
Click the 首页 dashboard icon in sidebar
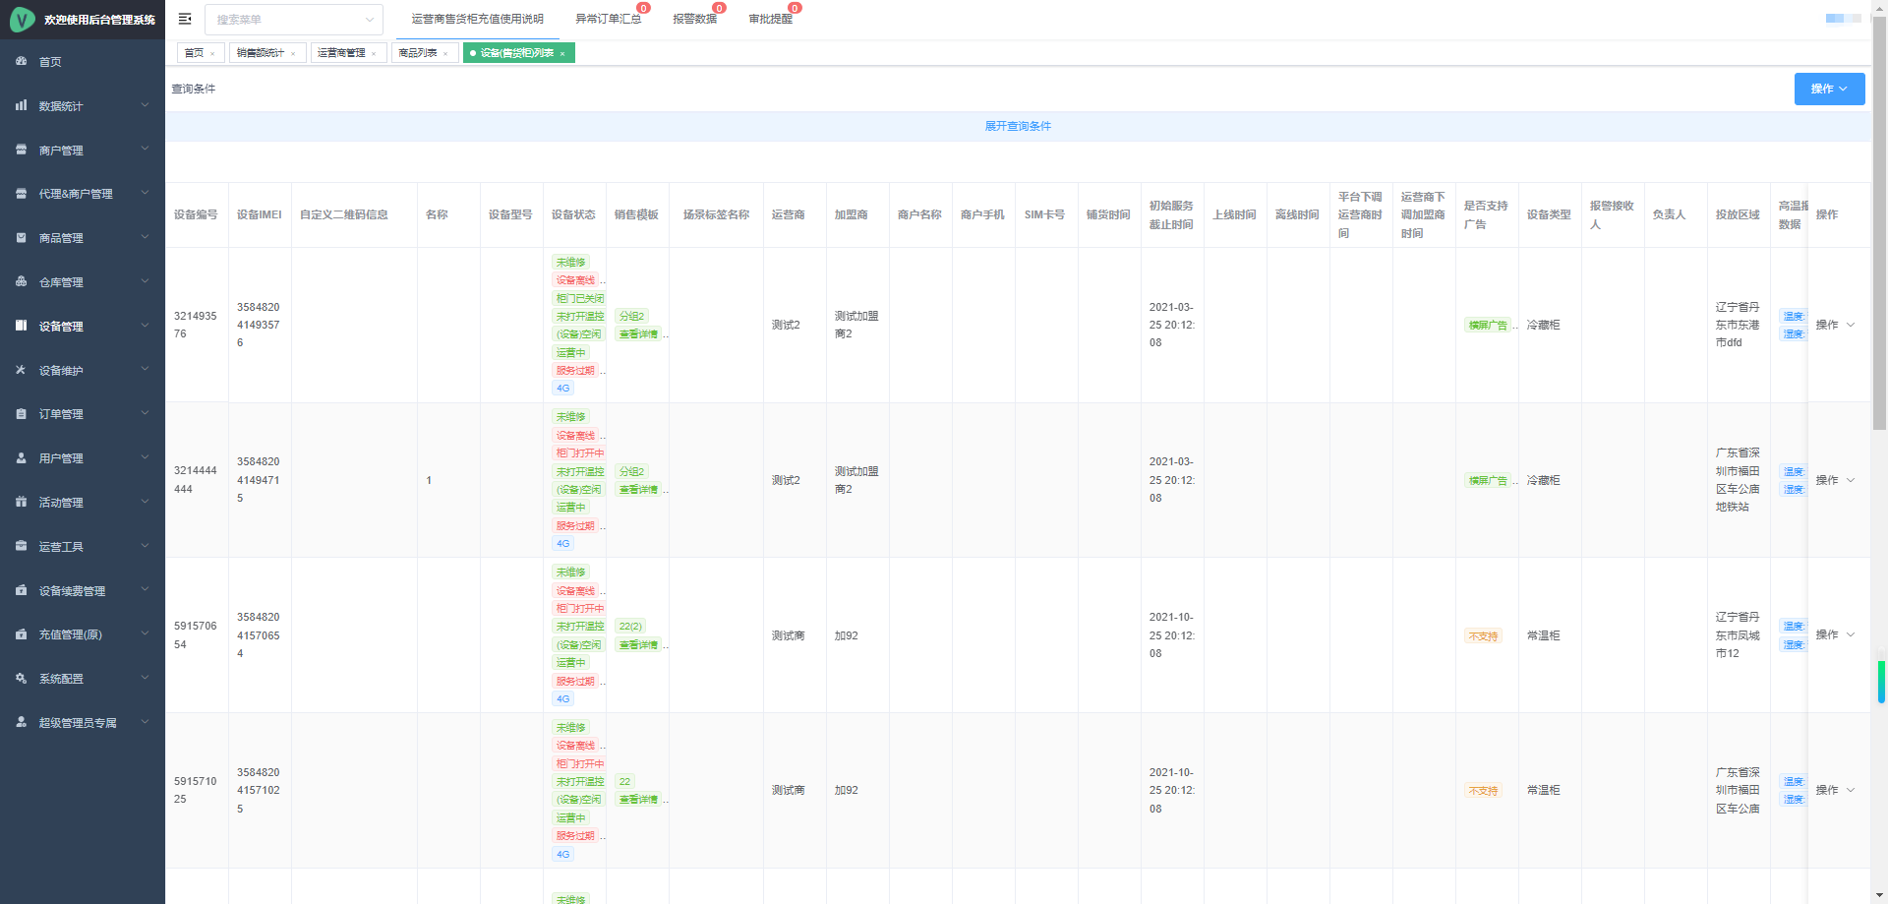click(x=22, y=61)
